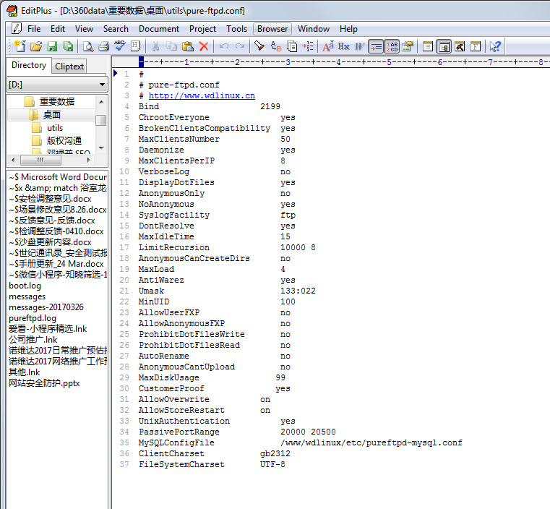
Task: Click the HTML toolbar page icon
Action: point(135,46)
